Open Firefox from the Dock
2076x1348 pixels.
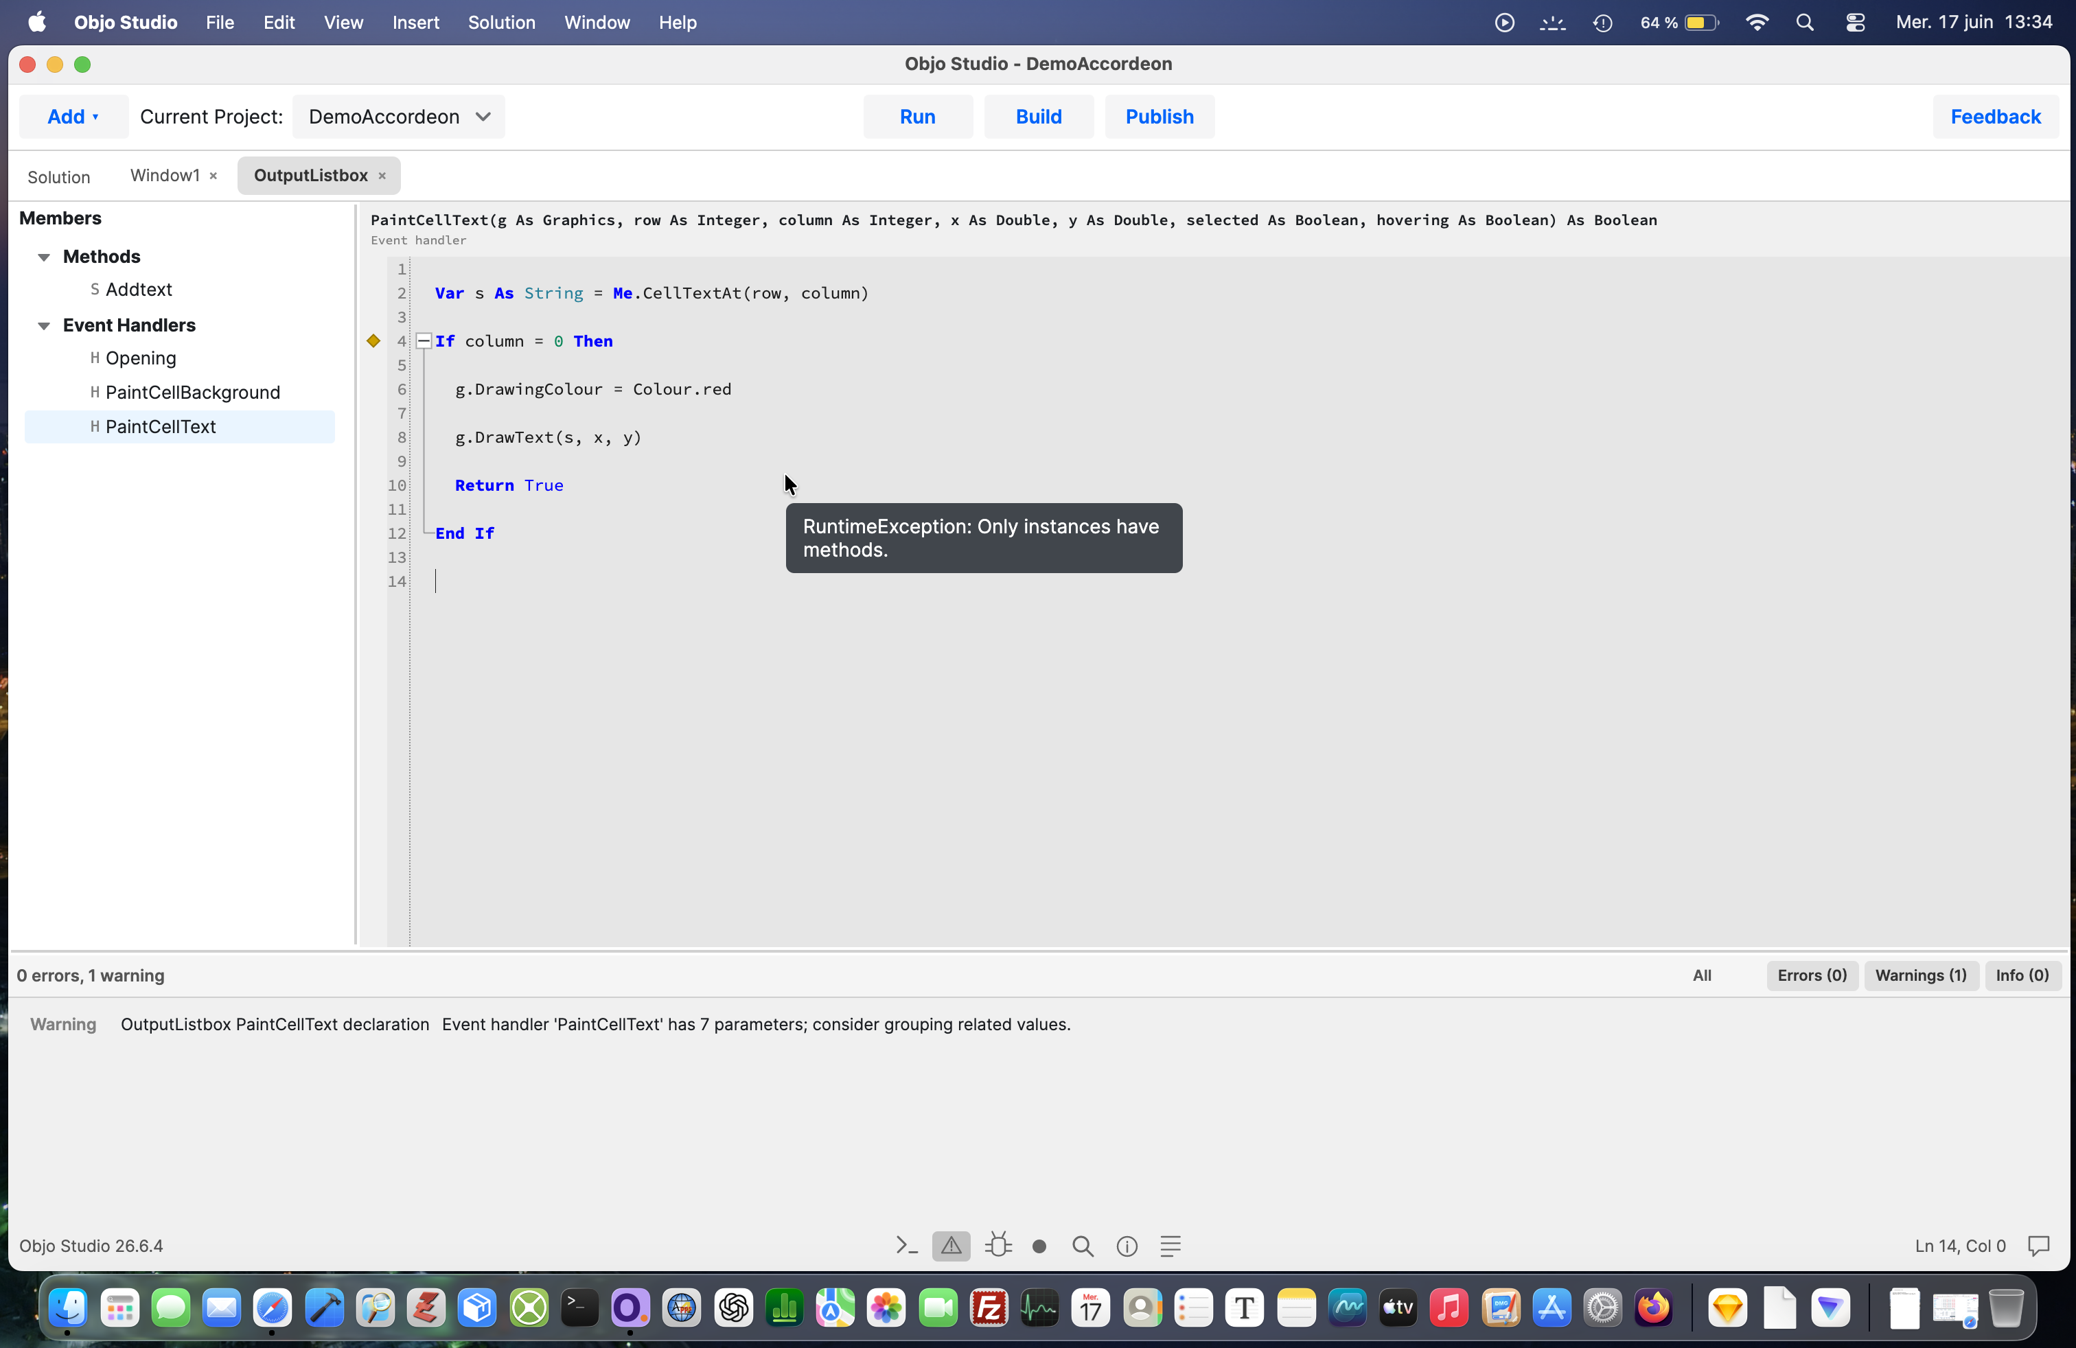tap(1654, 1307)
